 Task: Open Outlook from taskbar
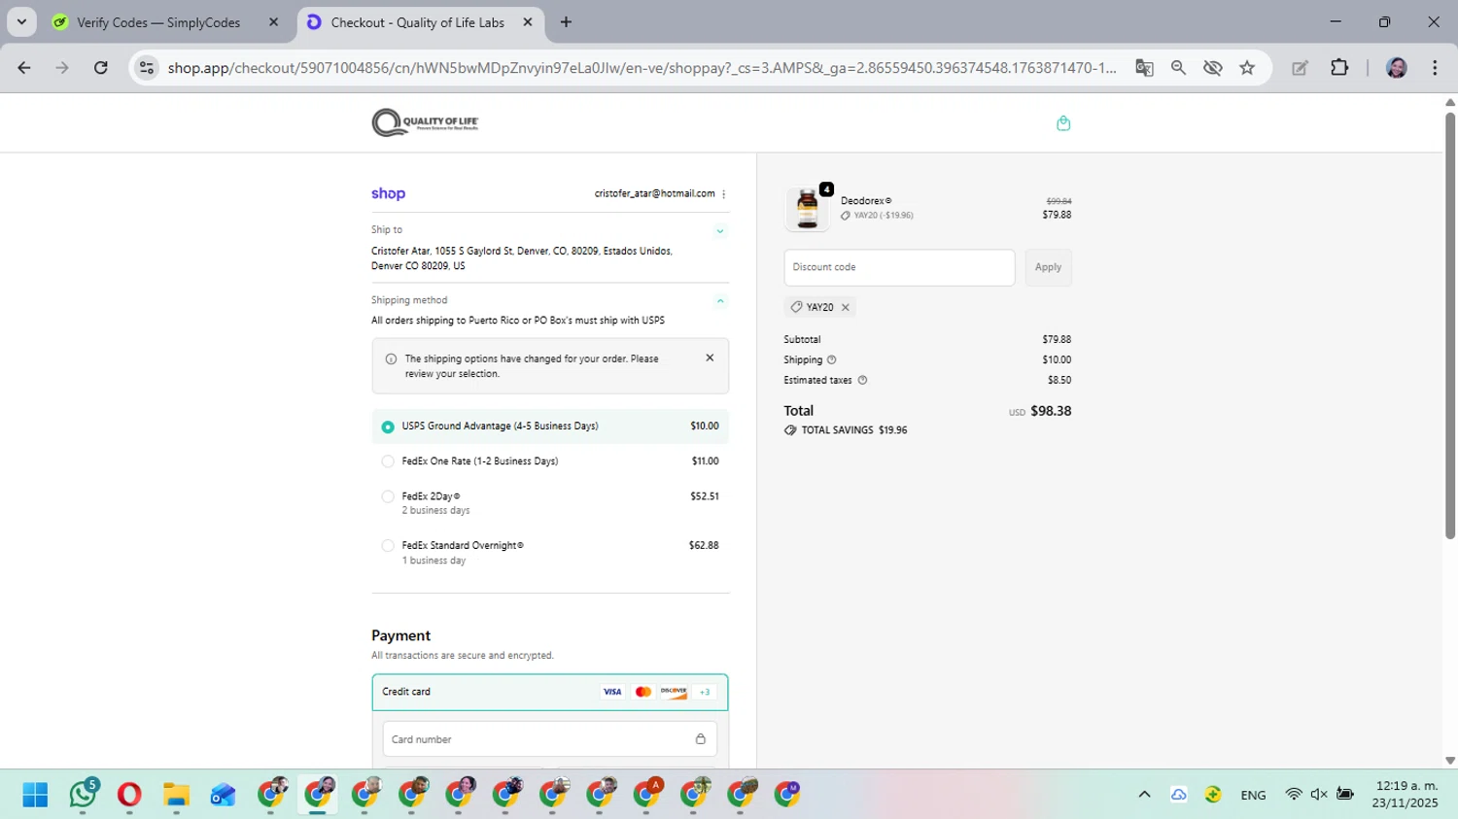tap(223, 795)
